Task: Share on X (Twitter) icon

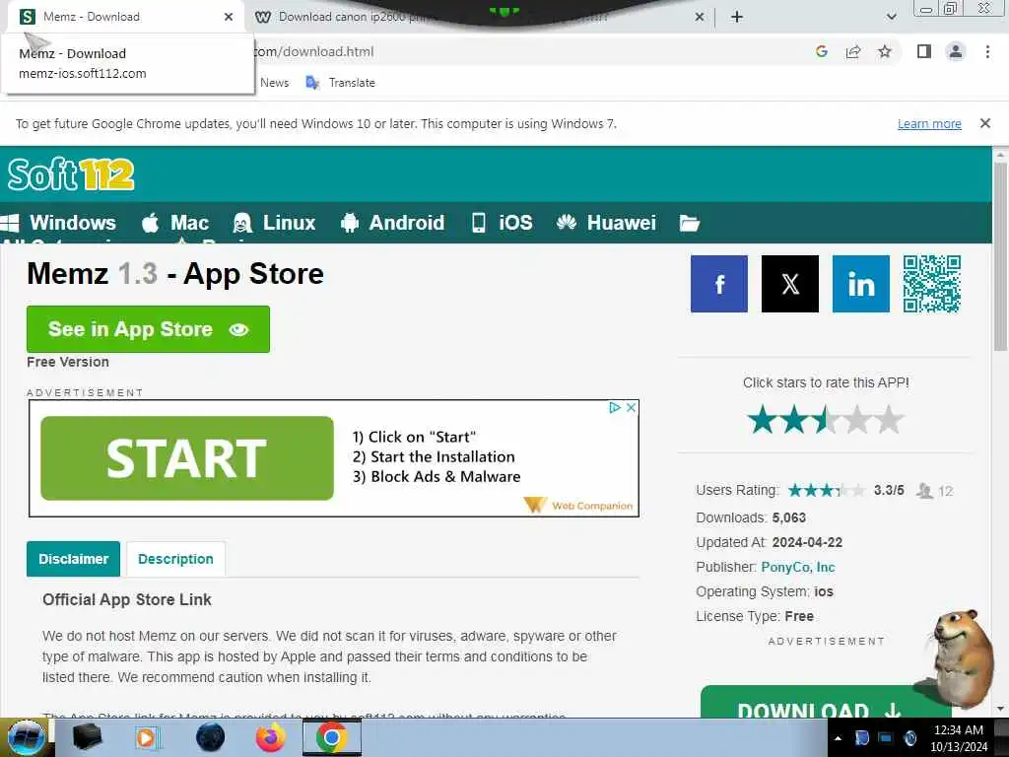Action: point(789,284)
